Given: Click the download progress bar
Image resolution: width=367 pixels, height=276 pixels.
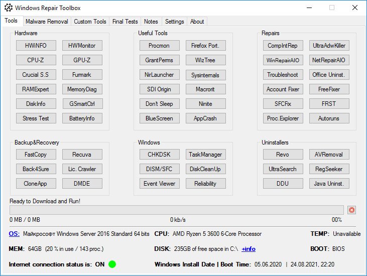Looking at the screenshot, I should click(x=176, y=210).
